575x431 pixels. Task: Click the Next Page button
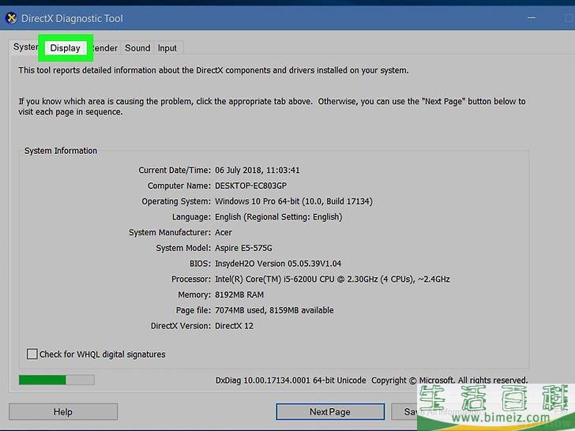[x=329, y=411]
